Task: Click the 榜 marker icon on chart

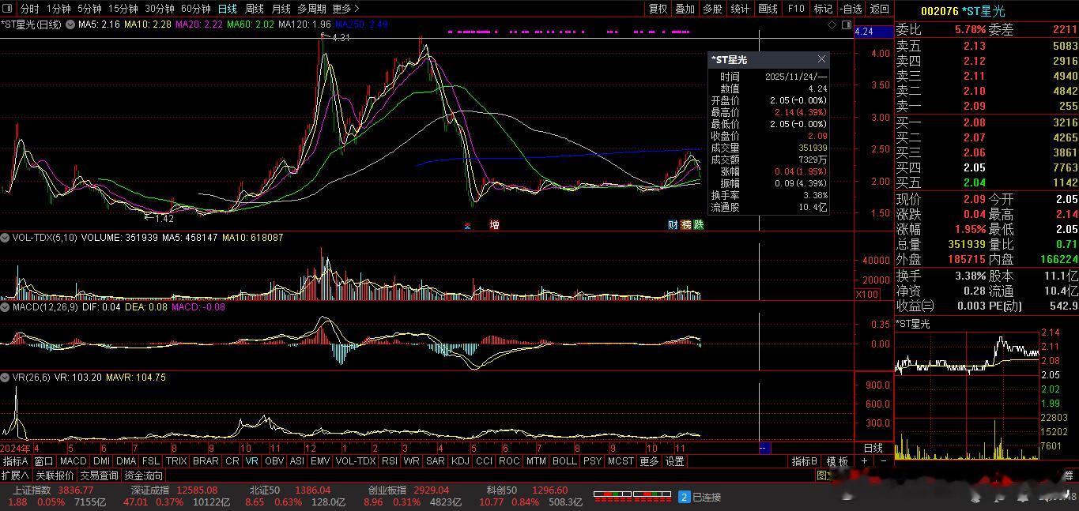Action: [685, 224]
